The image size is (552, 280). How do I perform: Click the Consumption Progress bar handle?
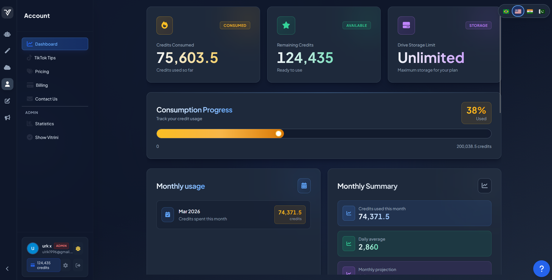tap(279, 134)
